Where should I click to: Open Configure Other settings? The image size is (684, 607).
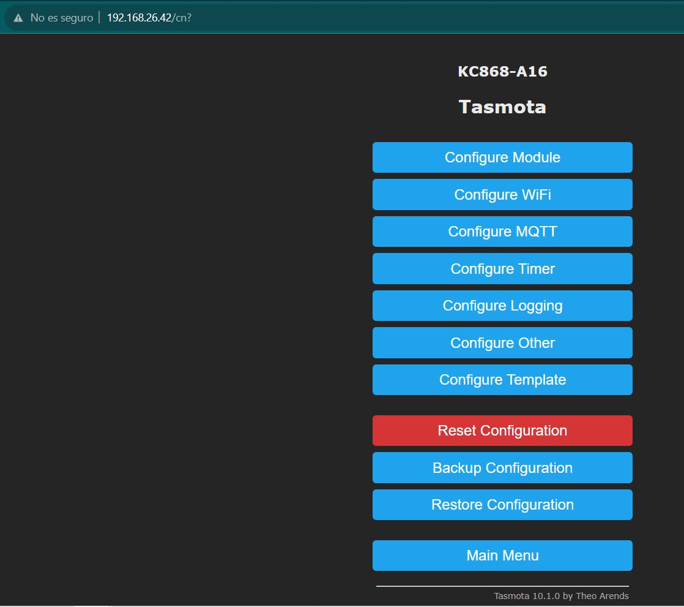[502, 343]
